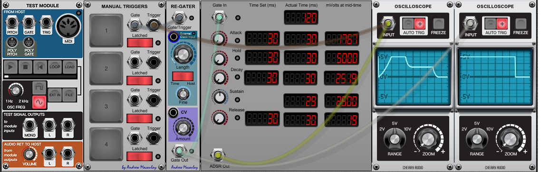Click the LOAD button

[x=69, y=67]
